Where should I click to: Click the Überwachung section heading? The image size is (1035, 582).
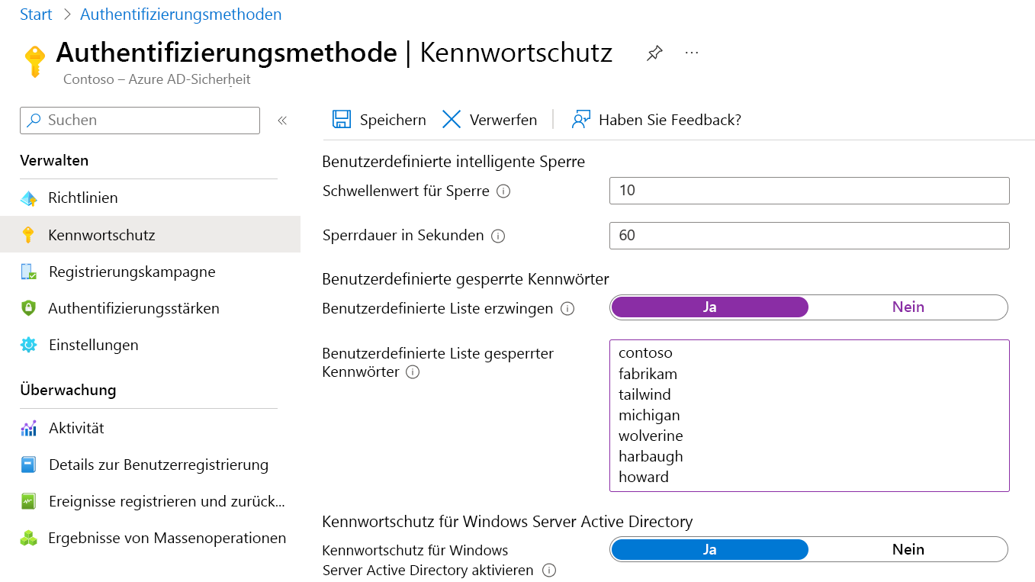pyautogui.click(x=68, y=390)
